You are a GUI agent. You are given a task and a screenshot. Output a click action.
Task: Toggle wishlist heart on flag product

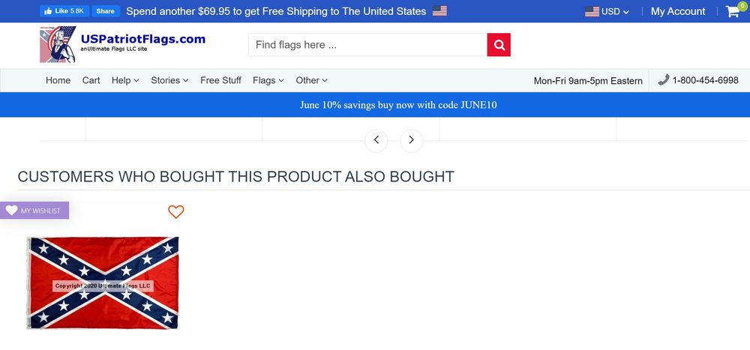[176, 212]
